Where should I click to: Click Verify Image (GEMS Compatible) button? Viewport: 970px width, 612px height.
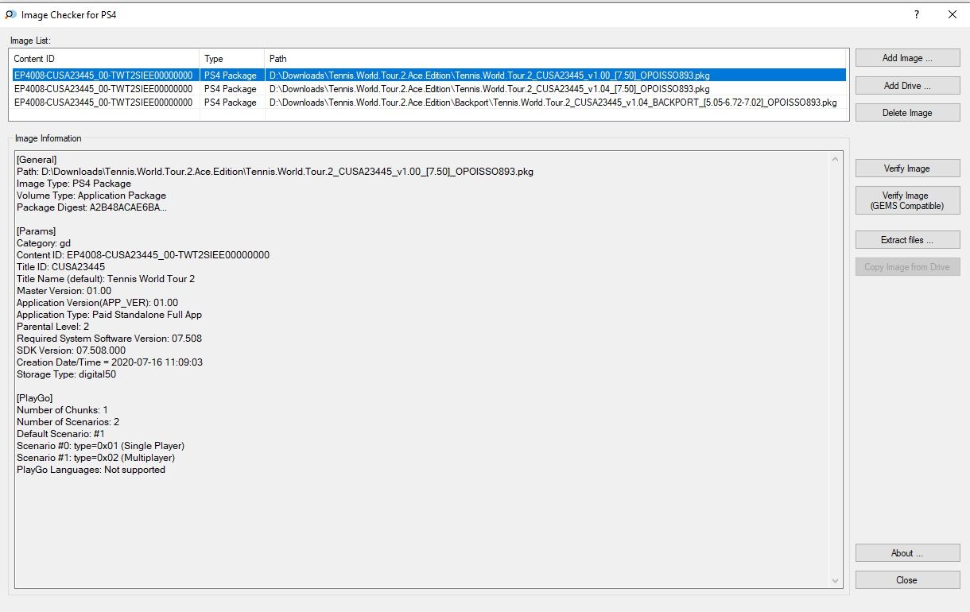pyautogui.click(x=907, y=200)
